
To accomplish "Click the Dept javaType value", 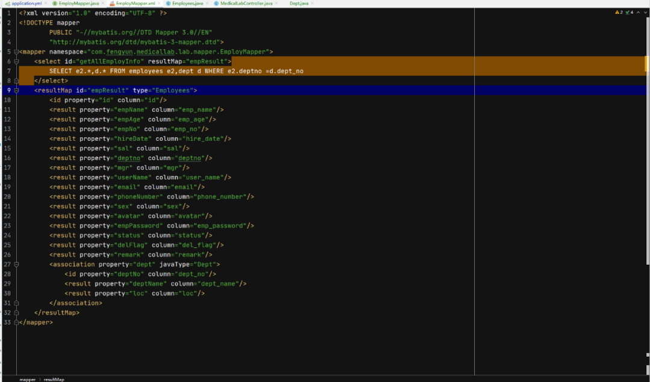I will point(205,264).
